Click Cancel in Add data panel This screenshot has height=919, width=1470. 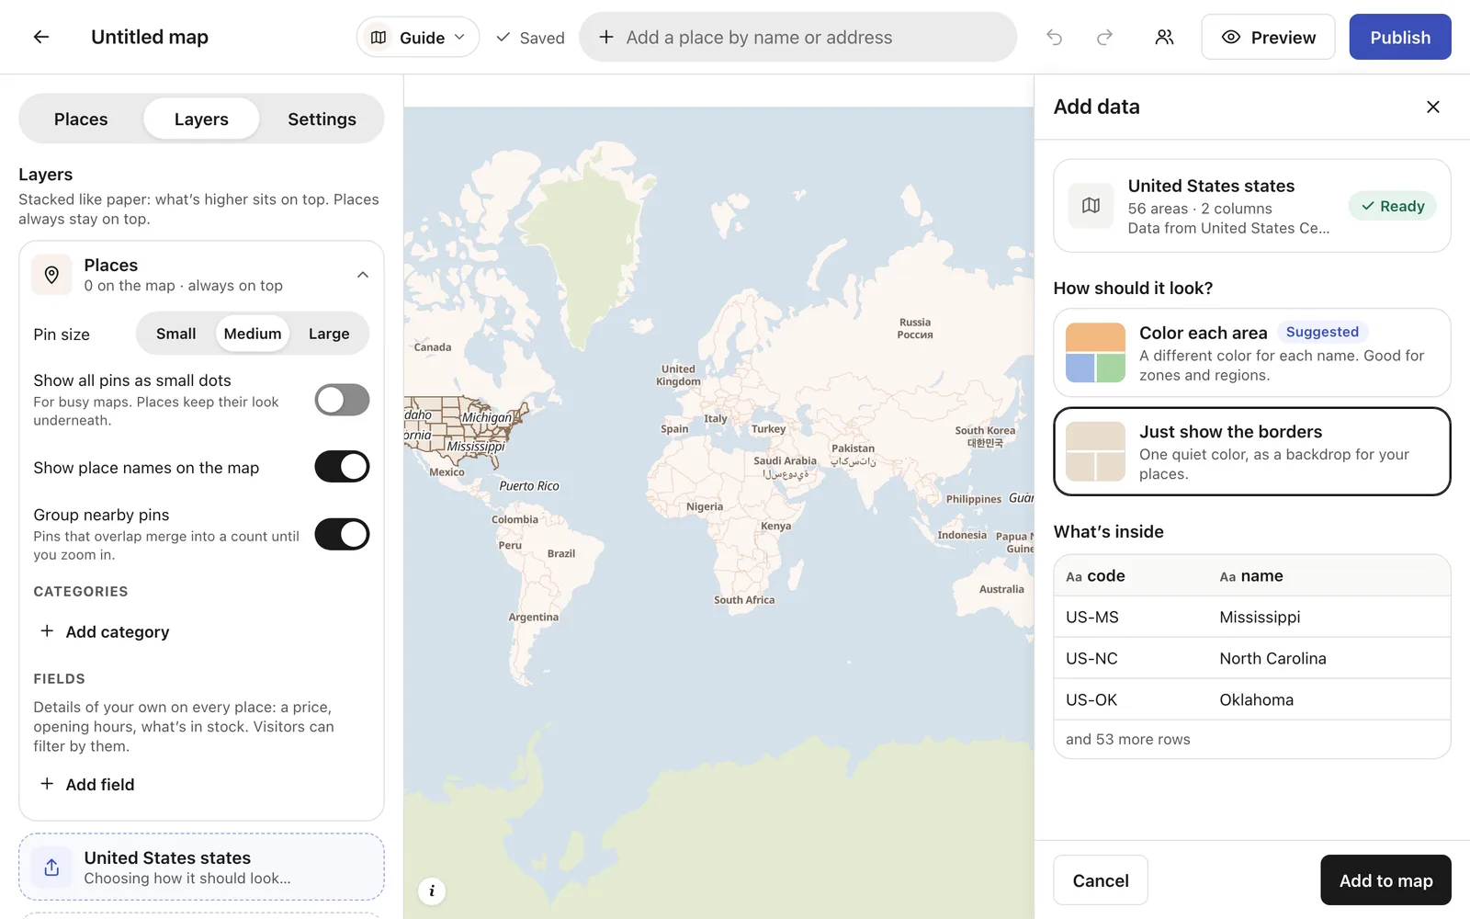coord(1101,880)
